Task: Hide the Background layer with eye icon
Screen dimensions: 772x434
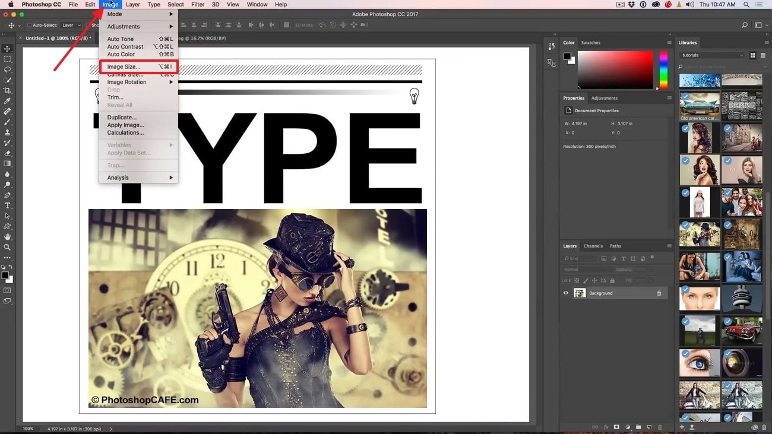Action: pos(565,293)
